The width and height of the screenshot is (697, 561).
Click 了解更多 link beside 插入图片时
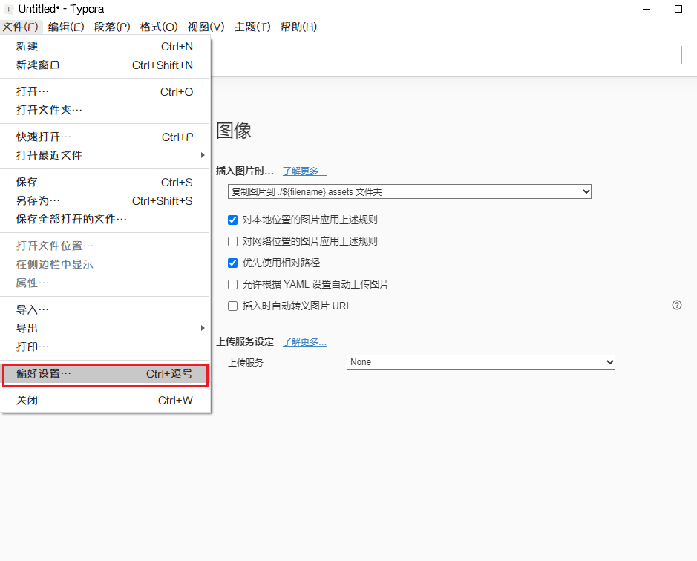pos(304,171)
